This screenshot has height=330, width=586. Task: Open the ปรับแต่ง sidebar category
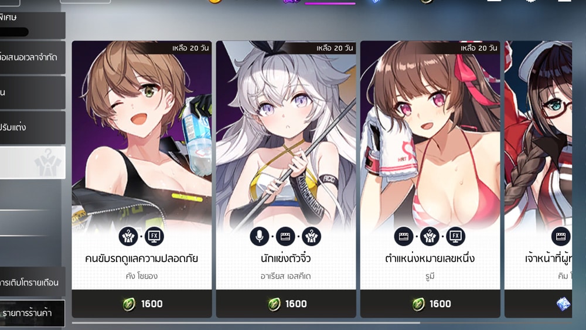[32, 127]
